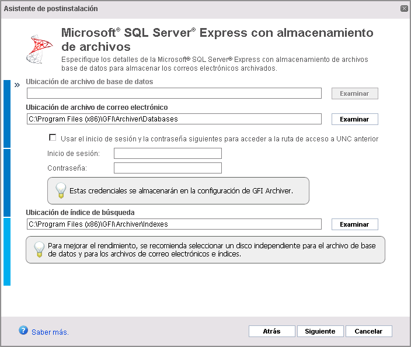Click the database file location field
The image size is (411, 347).
point(174,93)
